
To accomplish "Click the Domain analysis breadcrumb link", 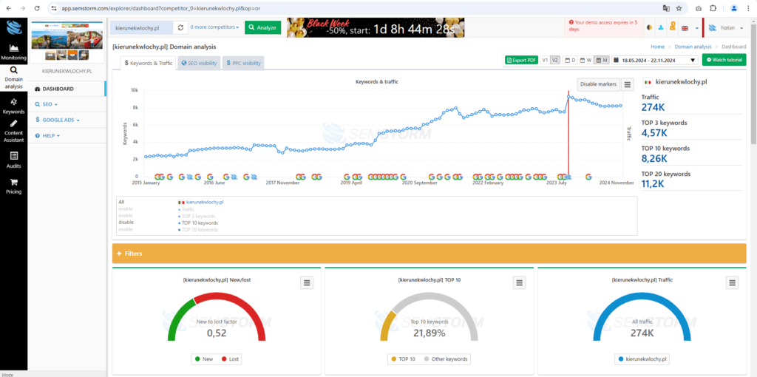I will coord(692,47).
